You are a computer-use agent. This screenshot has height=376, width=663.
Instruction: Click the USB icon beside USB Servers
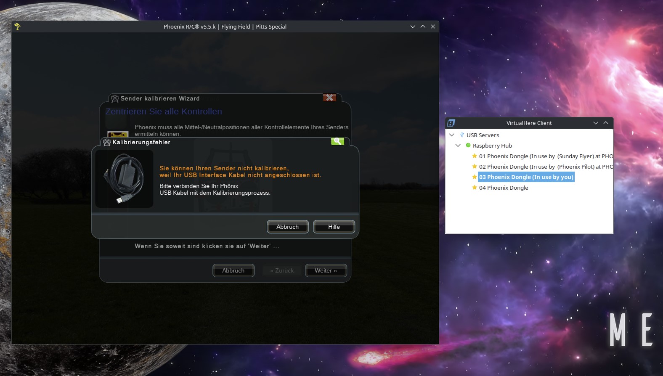pyautogui.click(x=462, y=135)
